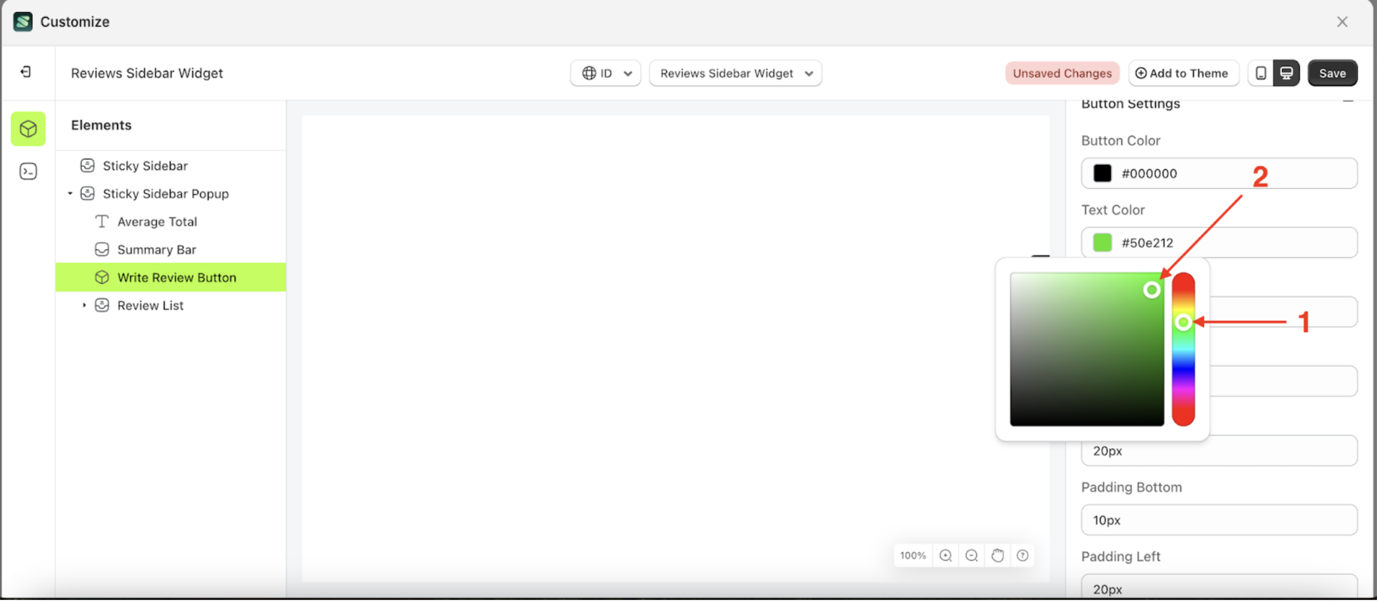Viewport: 1377px width, 601px height.
Task: Switch preview to desktop view
Action: pos(1287,72)
